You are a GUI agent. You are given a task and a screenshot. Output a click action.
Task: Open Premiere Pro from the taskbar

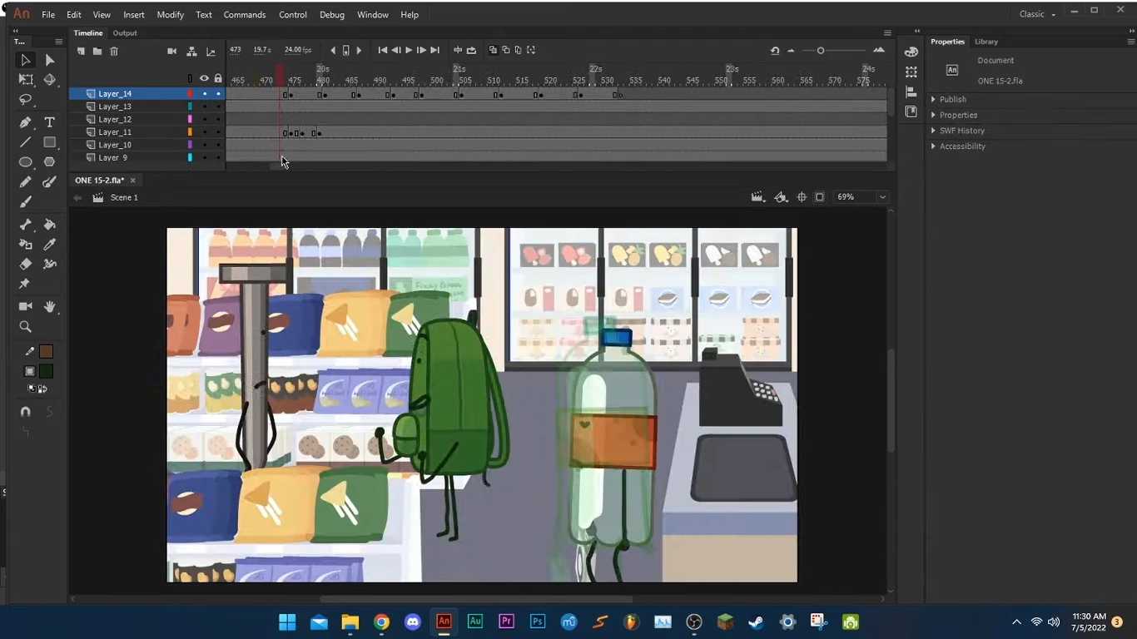(506, 622)
